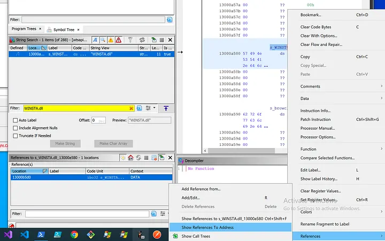
Task: Click the funnel filter icon in String Search
Action: coord(130,40)
